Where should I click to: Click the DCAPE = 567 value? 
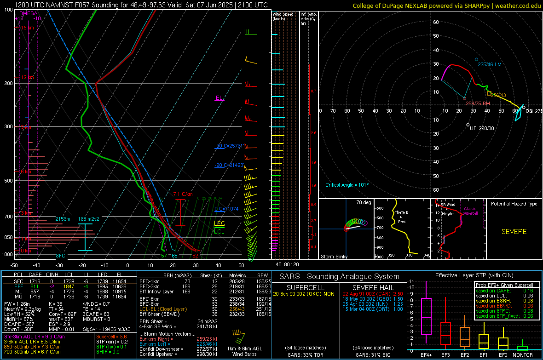point(19,324)
